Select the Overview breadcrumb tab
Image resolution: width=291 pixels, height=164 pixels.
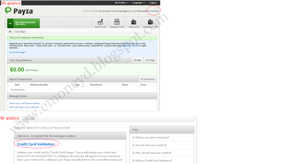click(29, 118)
